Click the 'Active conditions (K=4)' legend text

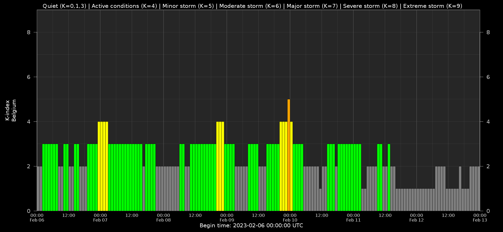(x=124, y=6)
